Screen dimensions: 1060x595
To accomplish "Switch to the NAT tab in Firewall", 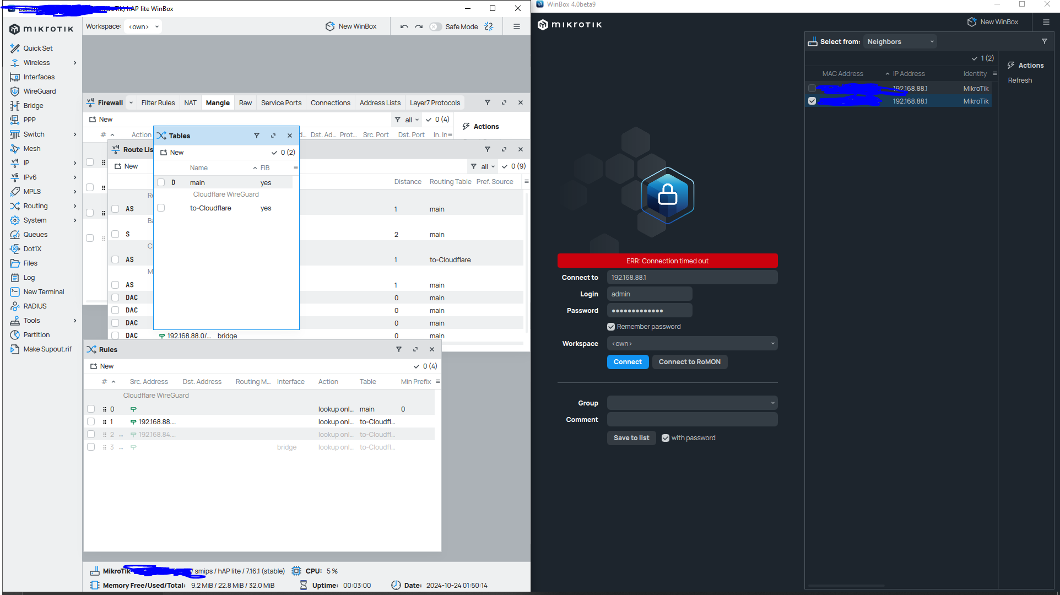I will point(190,102).
